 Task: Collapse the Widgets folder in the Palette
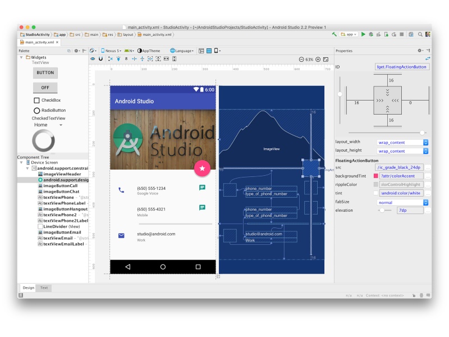click(21, 57)
